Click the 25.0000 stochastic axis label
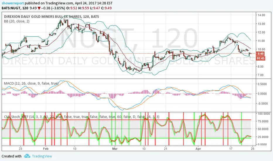The width and height of the screenshot is (273, 161). pos(263,137)
